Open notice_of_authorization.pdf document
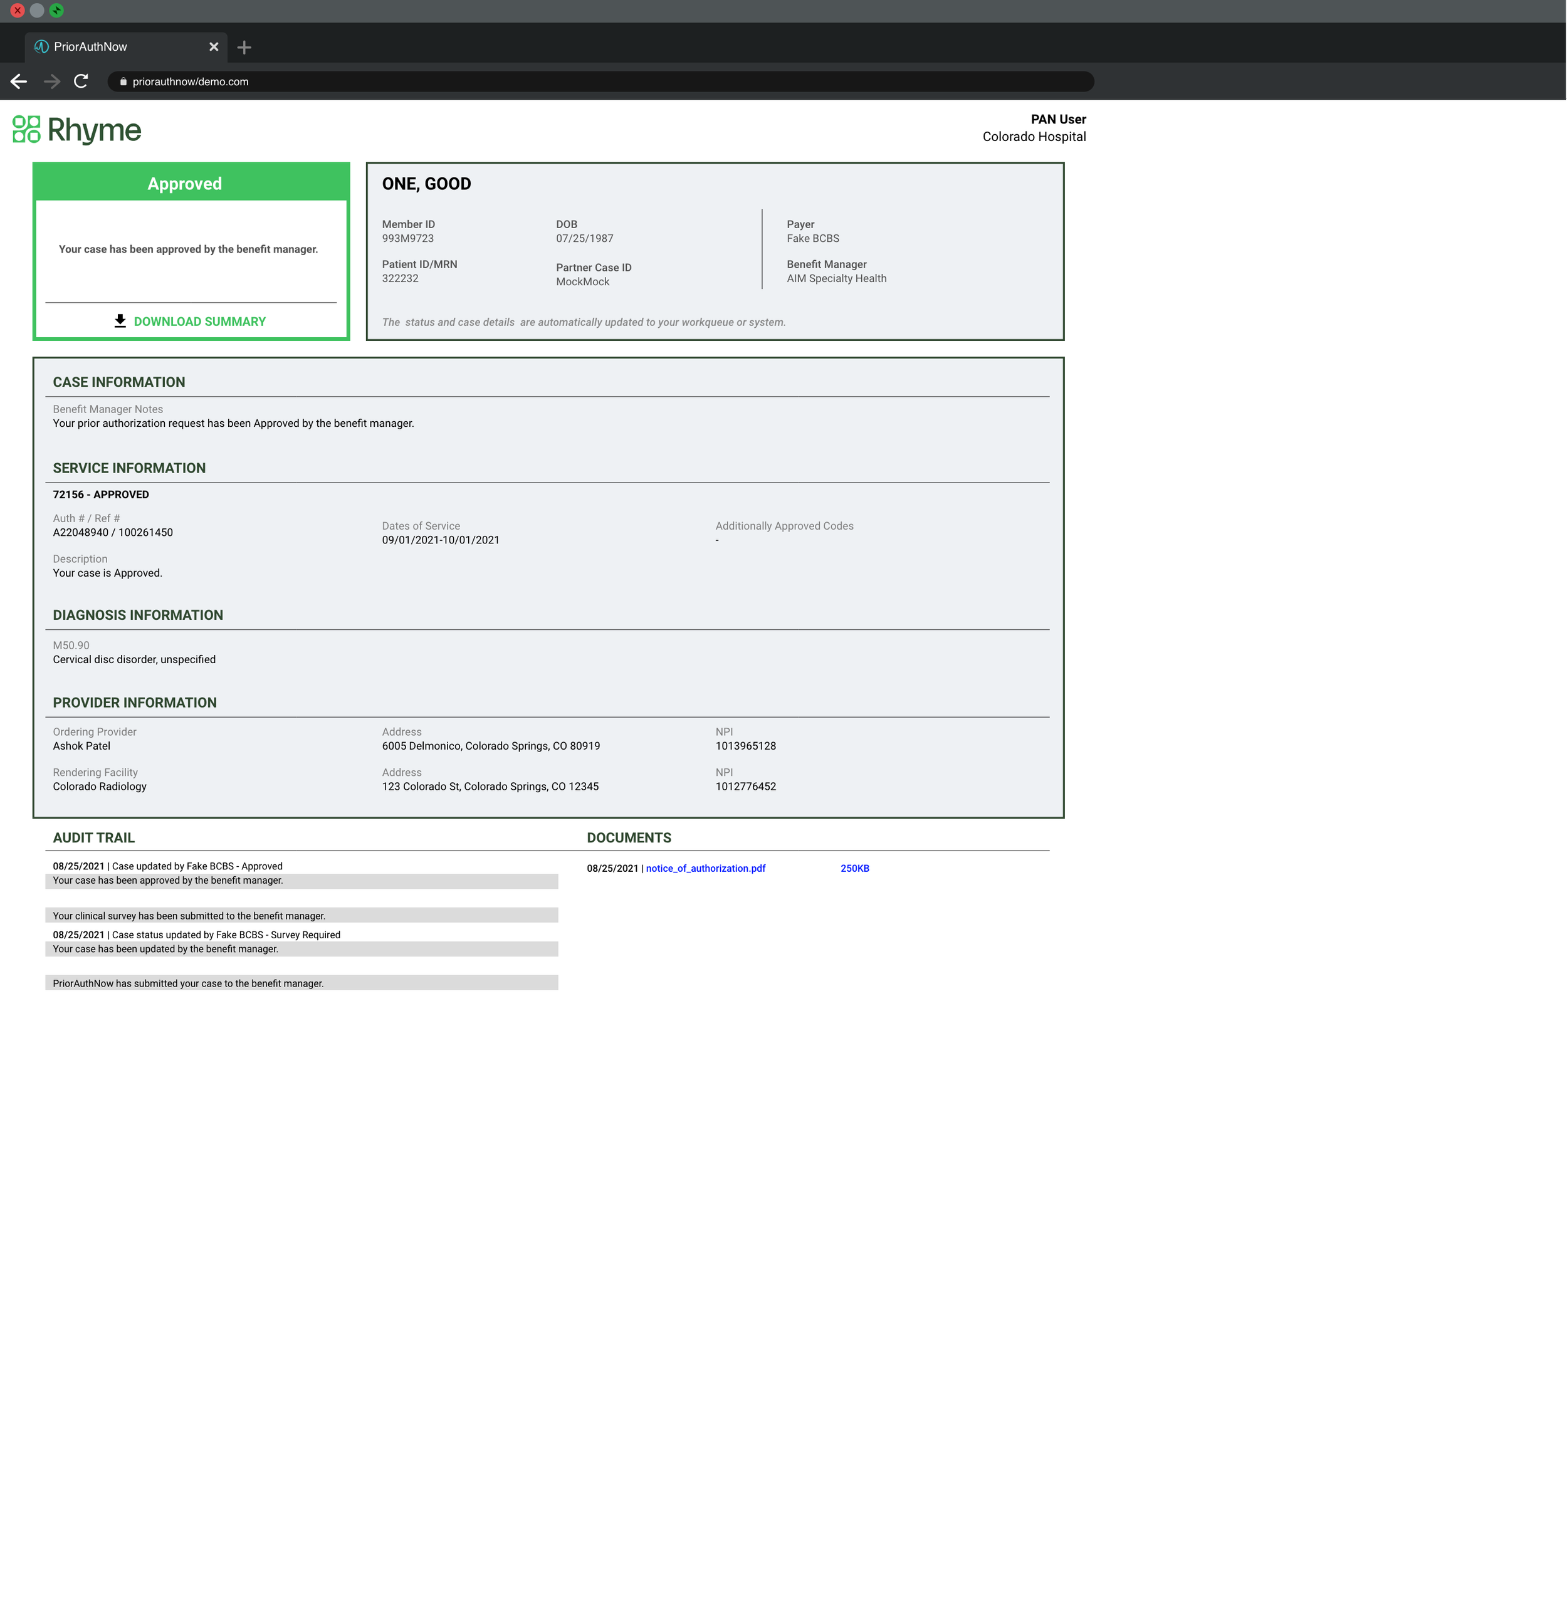Screen dimensions: 1567x1597 click(705, 868)
